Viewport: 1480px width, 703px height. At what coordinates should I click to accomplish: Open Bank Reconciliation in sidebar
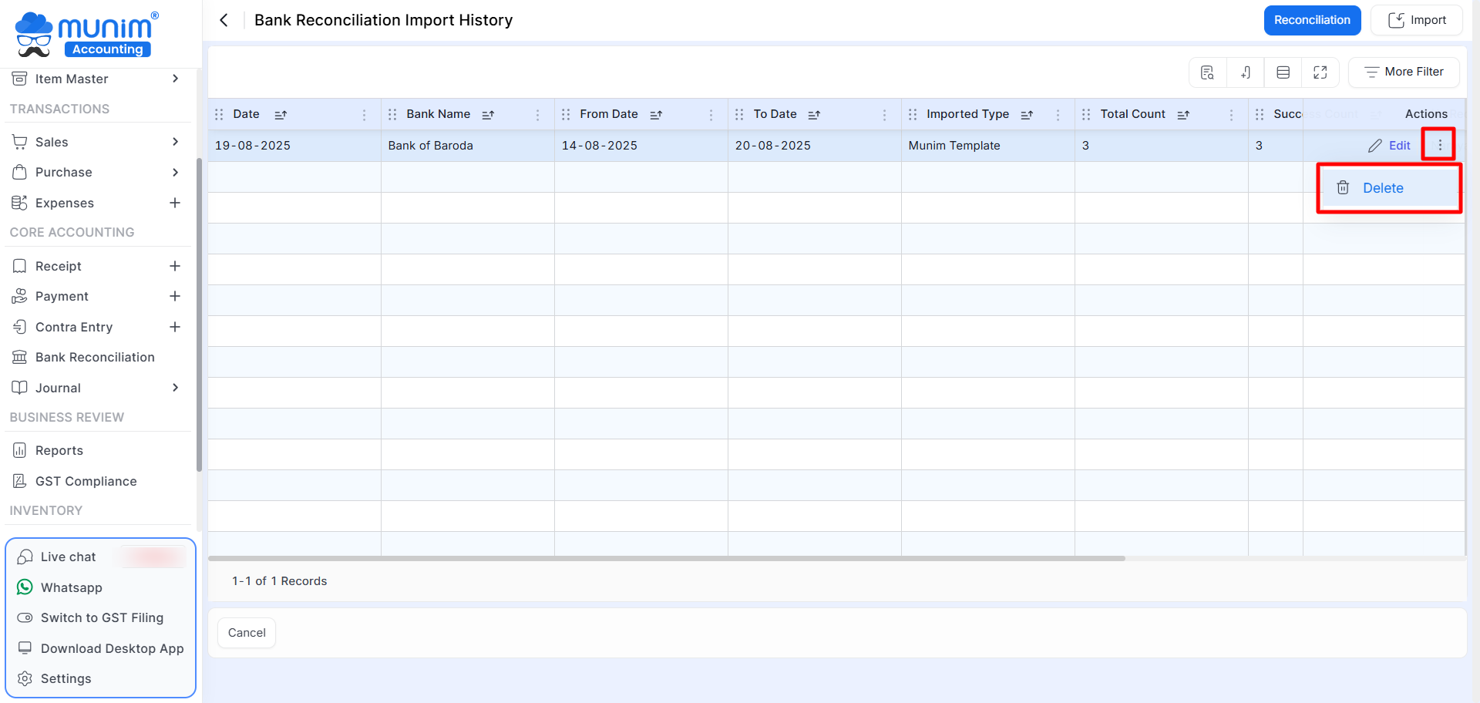pyautogui.click(x=95, y=357)
